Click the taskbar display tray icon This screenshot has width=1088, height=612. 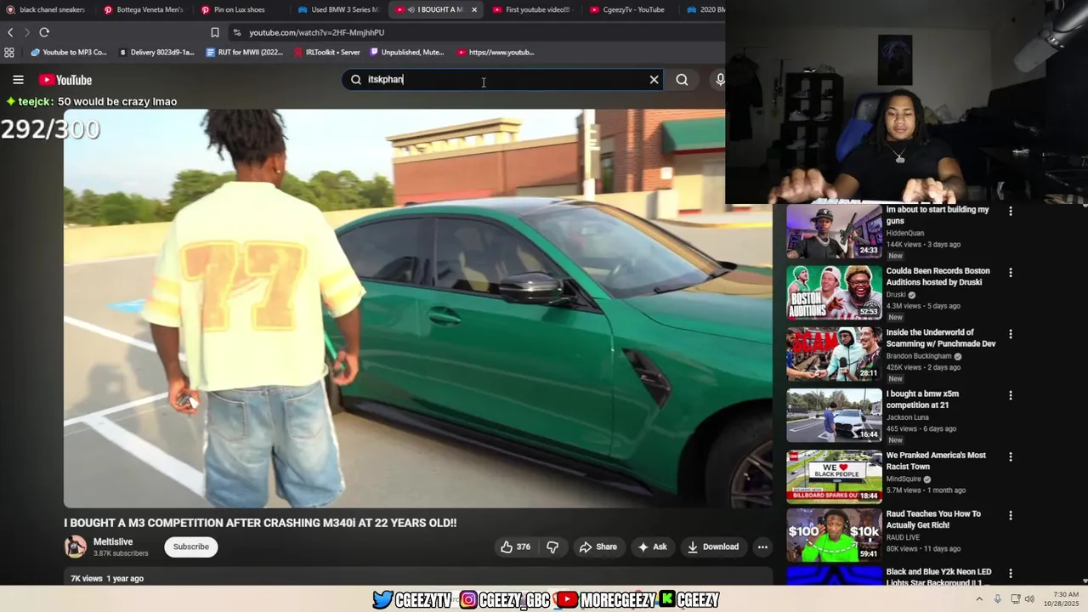(1015, 598)
